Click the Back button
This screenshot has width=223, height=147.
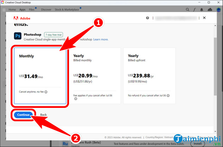coord(44,115)
